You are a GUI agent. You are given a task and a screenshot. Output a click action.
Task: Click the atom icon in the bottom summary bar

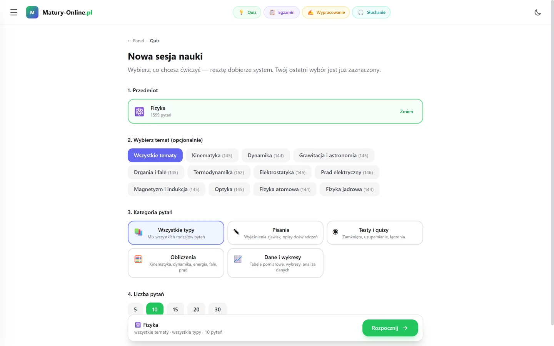138,325
